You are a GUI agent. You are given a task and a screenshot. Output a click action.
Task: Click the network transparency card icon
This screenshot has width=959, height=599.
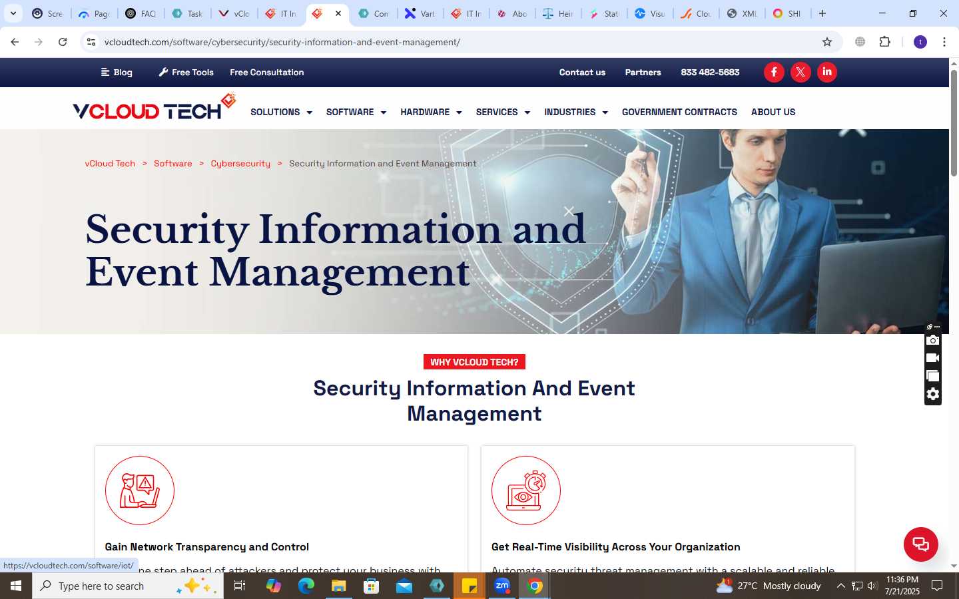pyautogui.click(x=140, y=491)
